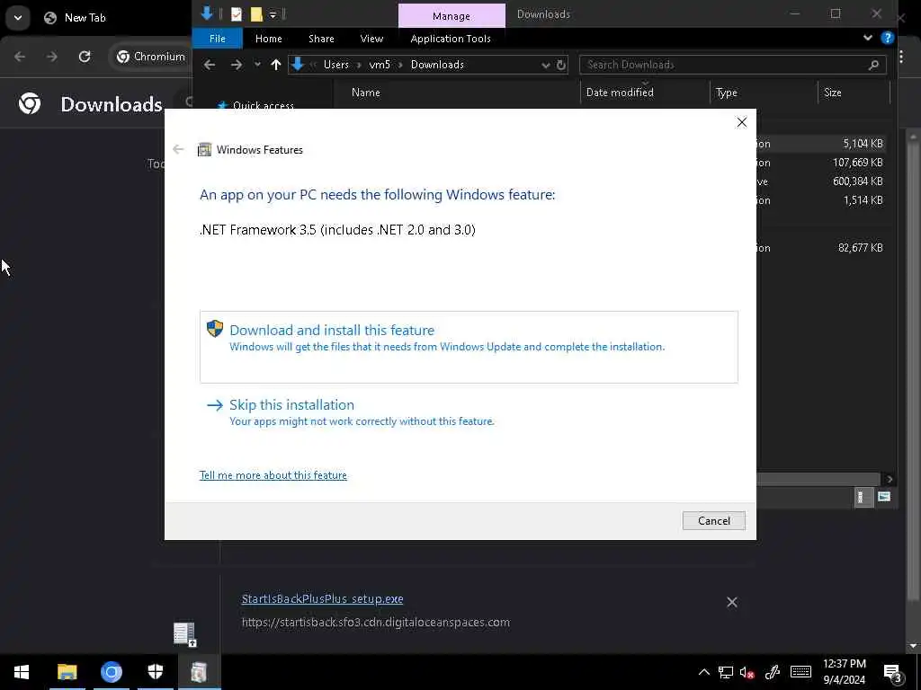This screenshot has width=921, height=690.
Task: Reload the Chromium page
Action: [85, 57]
